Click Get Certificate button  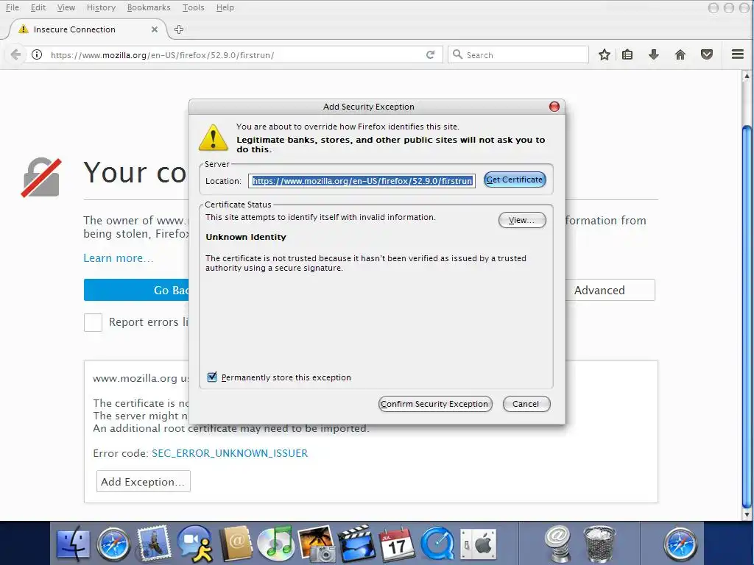515,180
